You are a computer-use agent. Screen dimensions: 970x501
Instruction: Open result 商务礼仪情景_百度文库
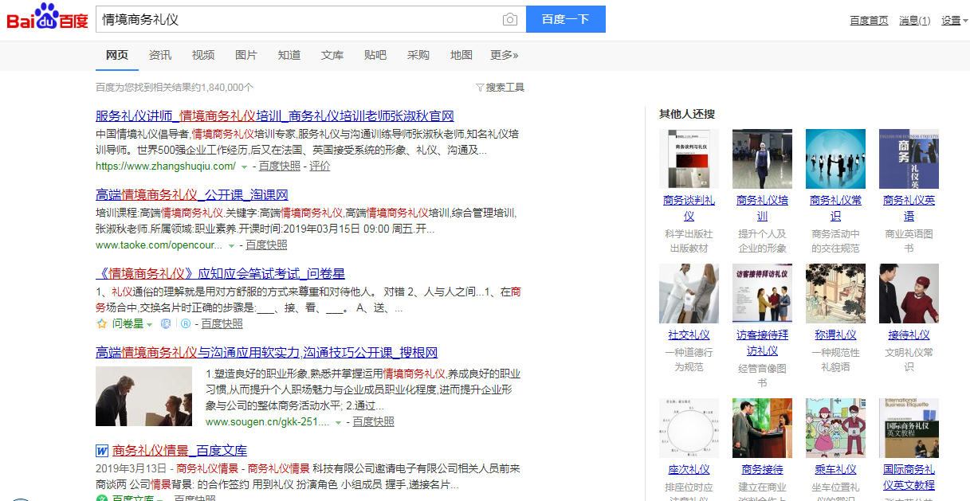[x=179, y=450]
